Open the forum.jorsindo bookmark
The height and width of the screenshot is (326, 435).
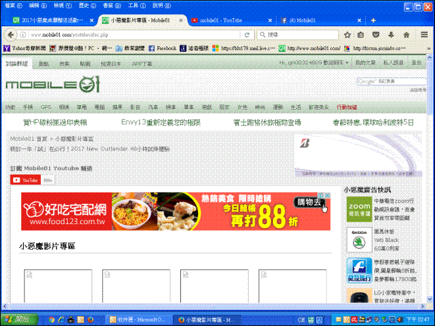click(375, 48)
